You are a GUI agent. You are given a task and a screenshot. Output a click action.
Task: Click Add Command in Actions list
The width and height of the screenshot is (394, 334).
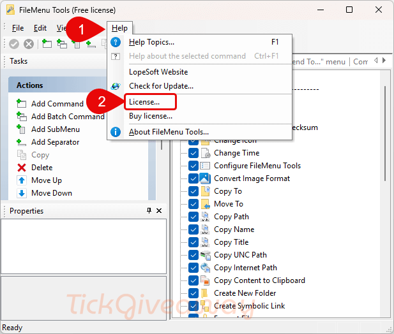pos(57,104)
